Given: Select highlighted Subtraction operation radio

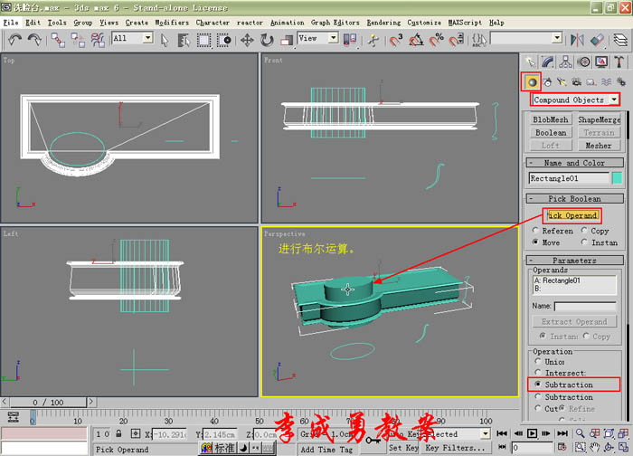Looking at the screenshot, I should pyautogui.click(x=538, y=385).
